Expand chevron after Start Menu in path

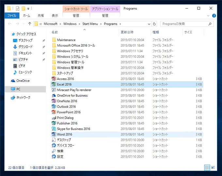[x=101, y=24]
